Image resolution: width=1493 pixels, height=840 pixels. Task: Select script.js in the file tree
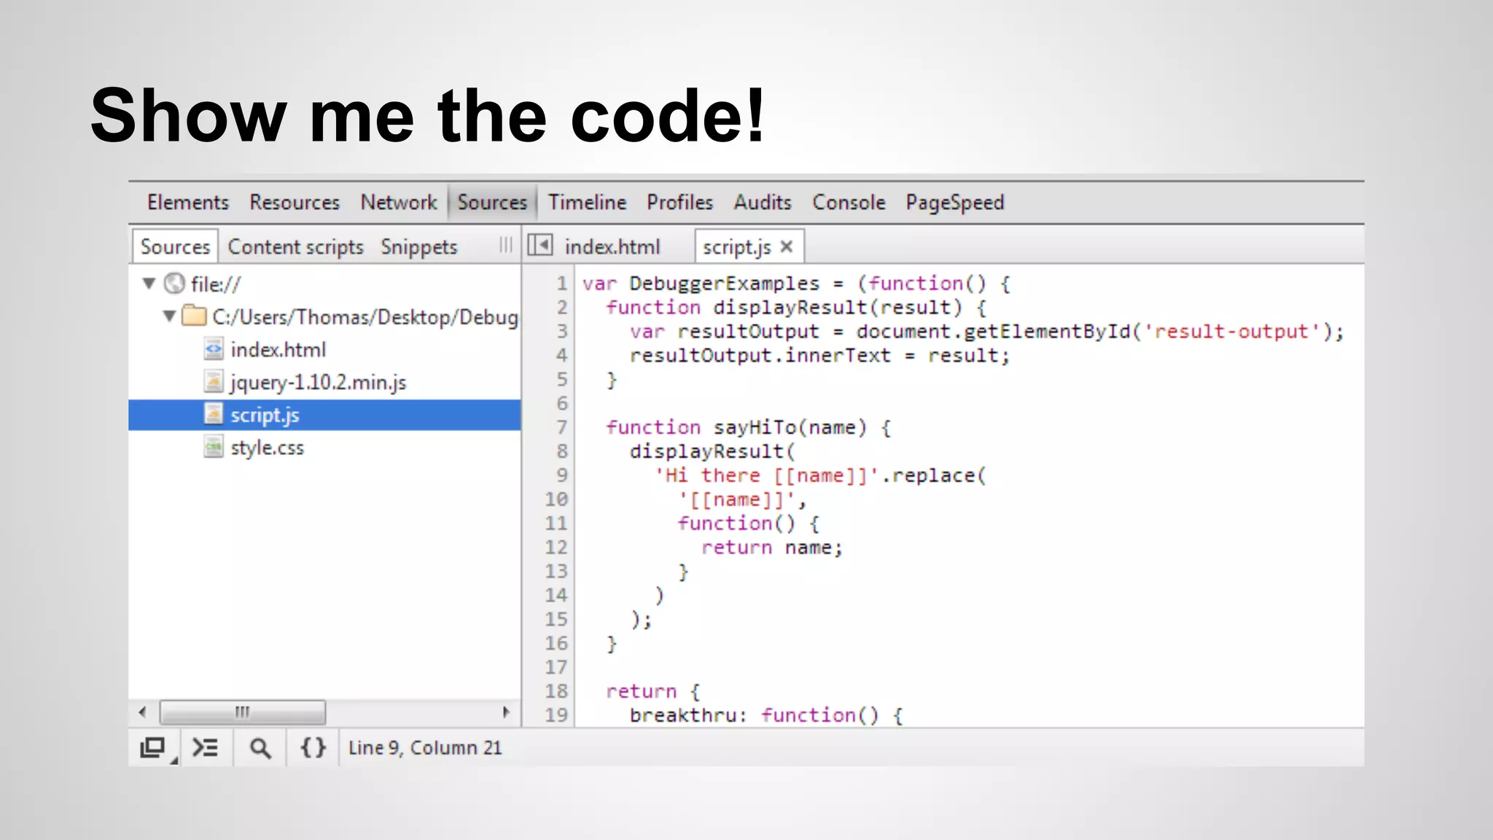click(324, 415)
